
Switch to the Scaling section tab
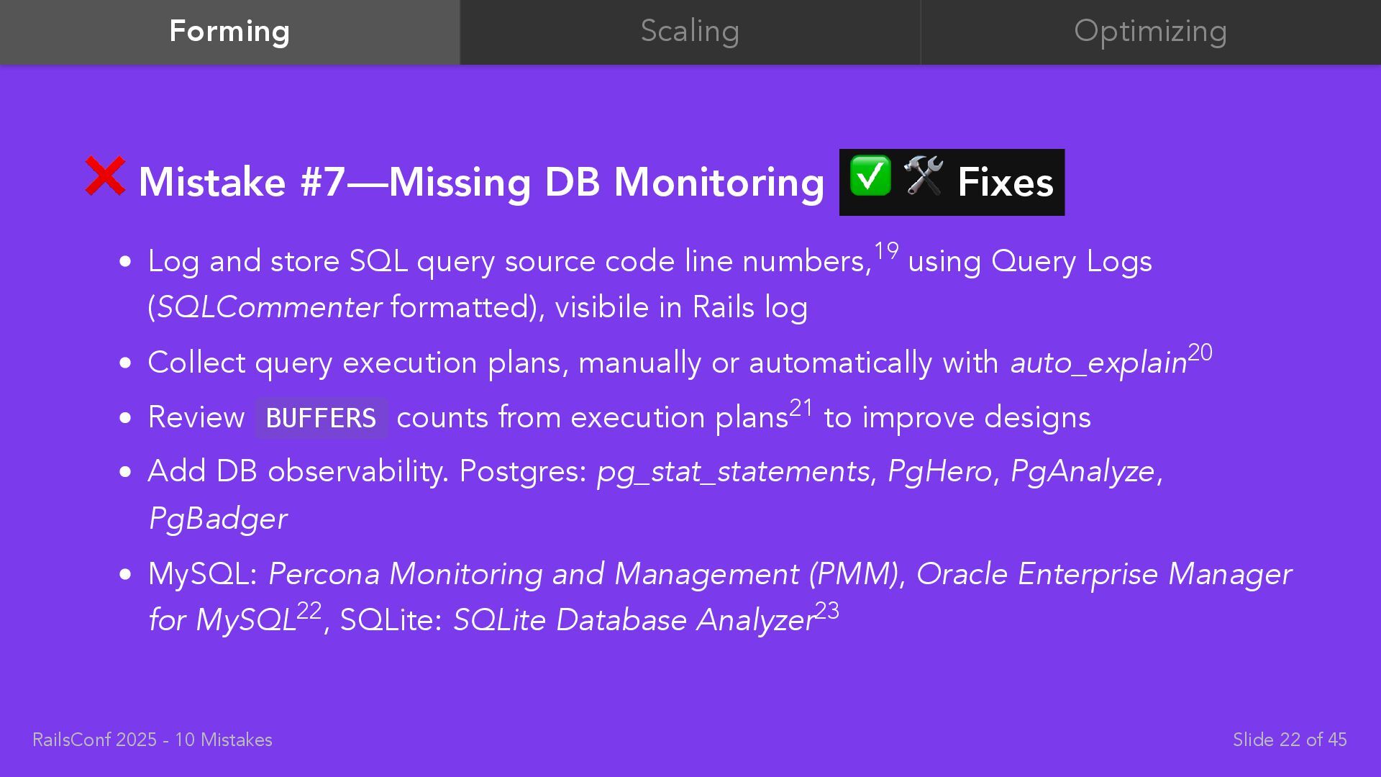(690, 32)
